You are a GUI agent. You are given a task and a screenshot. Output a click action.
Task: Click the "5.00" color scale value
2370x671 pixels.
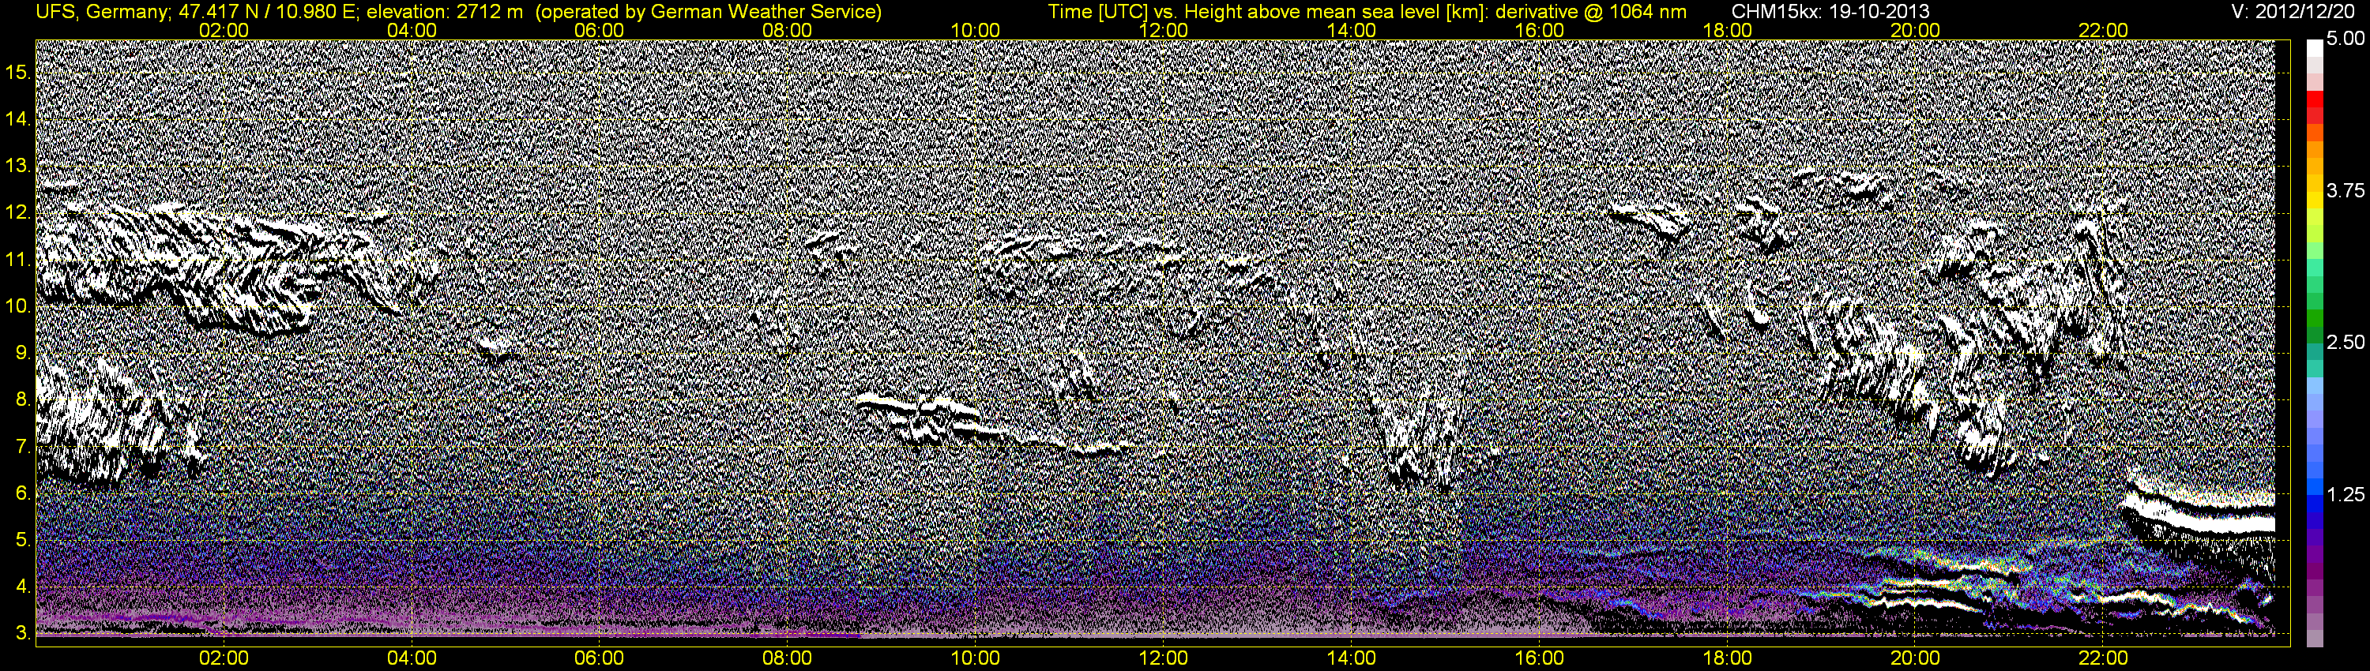[2346, 39]
